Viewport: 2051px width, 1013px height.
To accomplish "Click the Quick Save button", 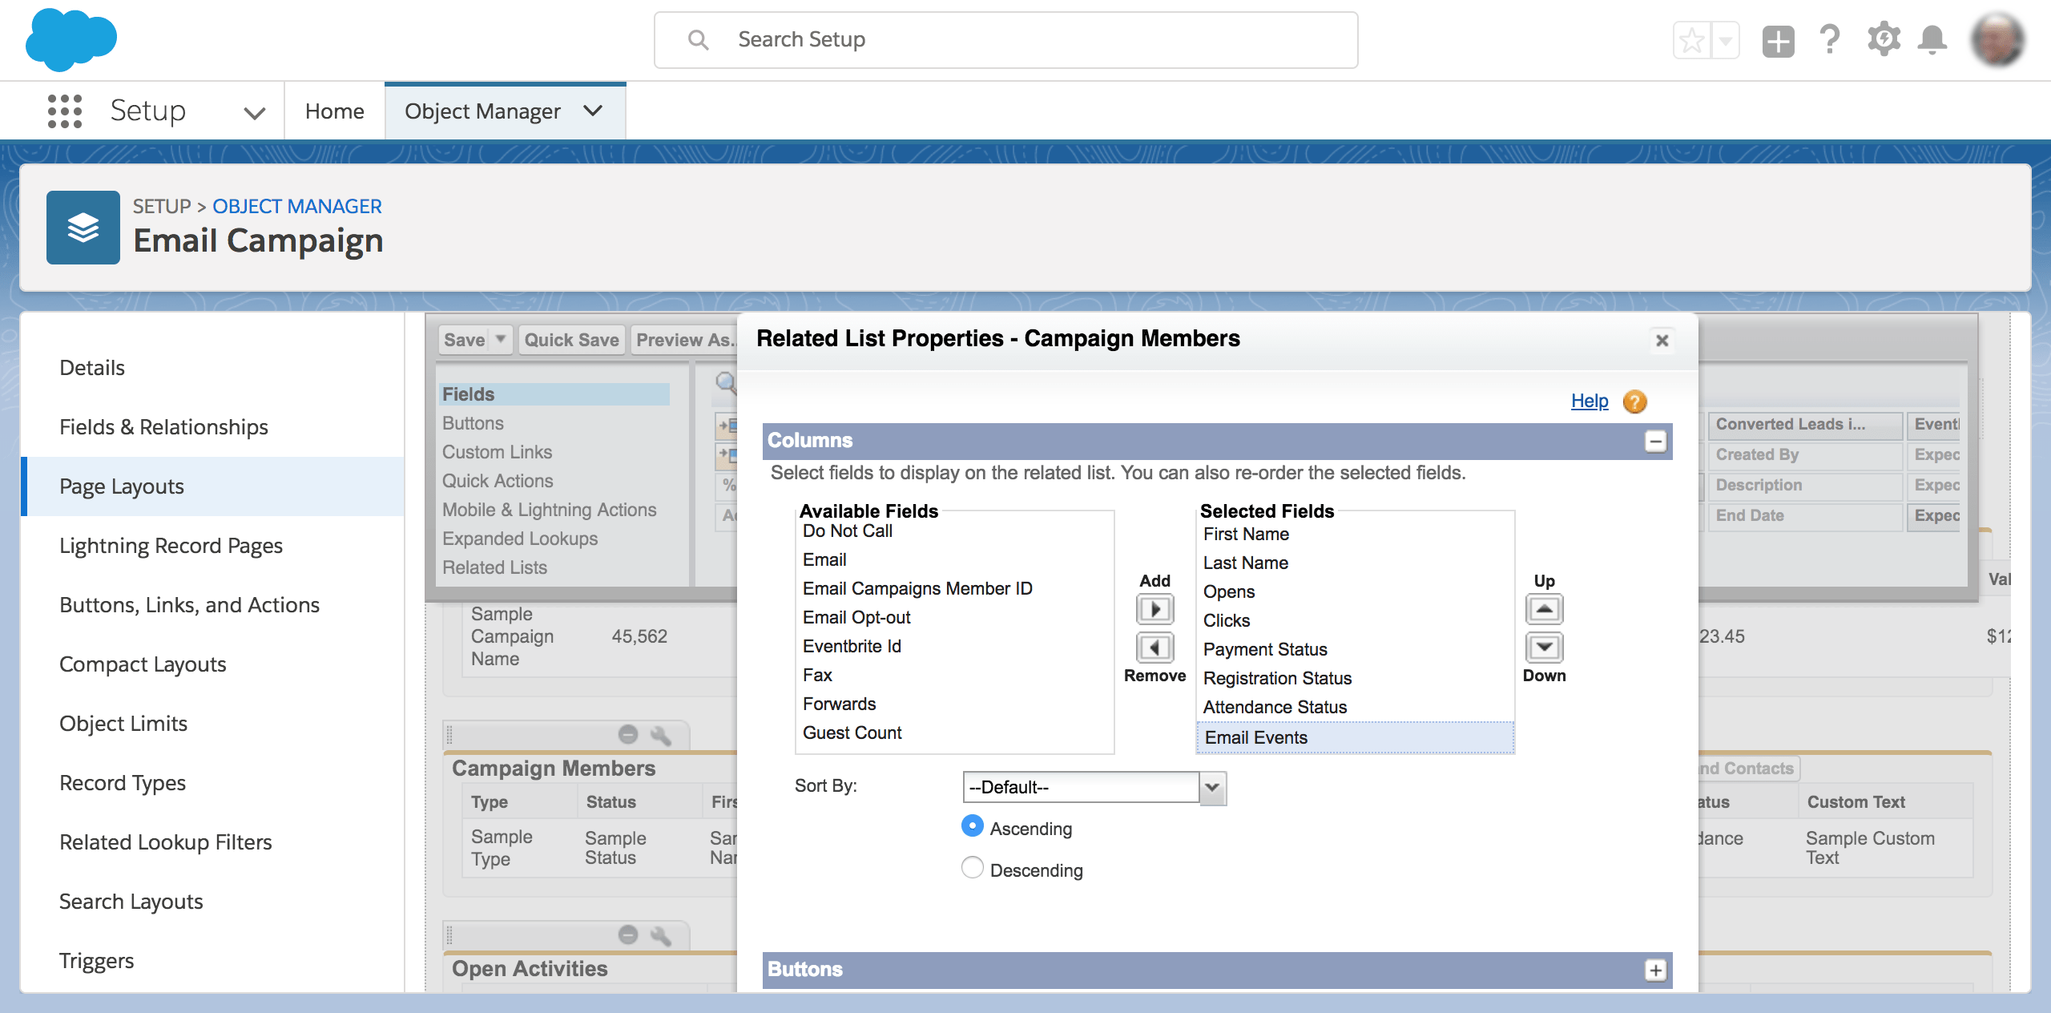I will tap(570, 340).
